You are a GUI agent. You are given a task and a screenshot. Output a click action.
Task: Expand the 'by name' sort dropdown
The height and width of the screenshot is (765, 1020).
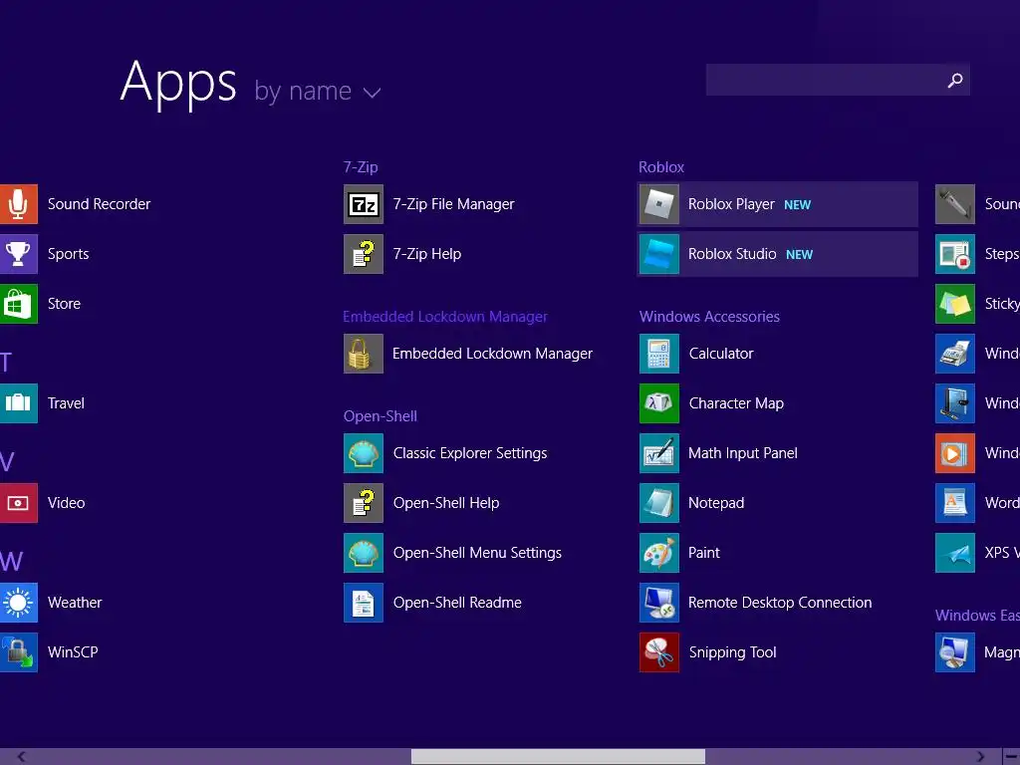(318, 91)
